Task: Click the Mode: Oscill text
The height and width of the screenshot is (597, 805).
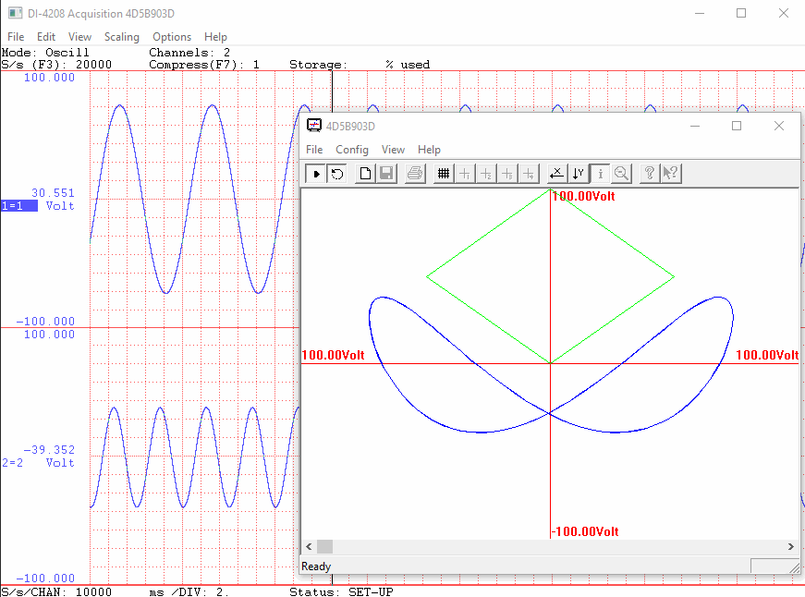Action: coord(45,53)
